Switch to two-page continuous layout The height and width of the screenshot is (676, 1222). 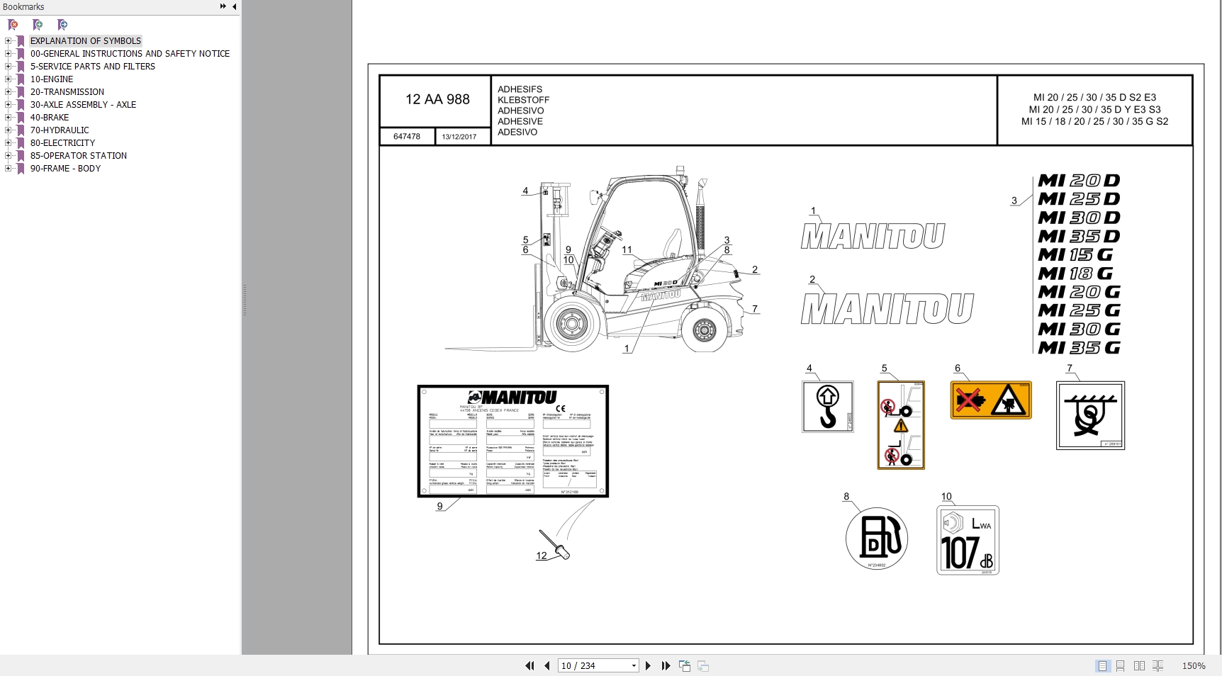point(1157,665)
